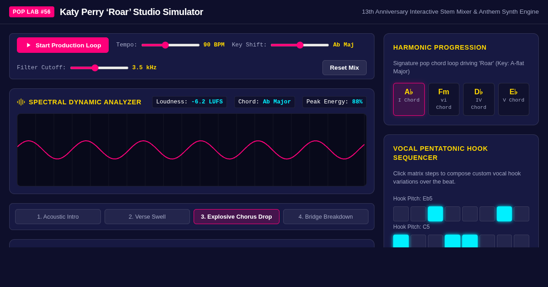Disable active step 7 in Eb5 hook row
This screenshot has width=548, height=287.
[504, 214]
